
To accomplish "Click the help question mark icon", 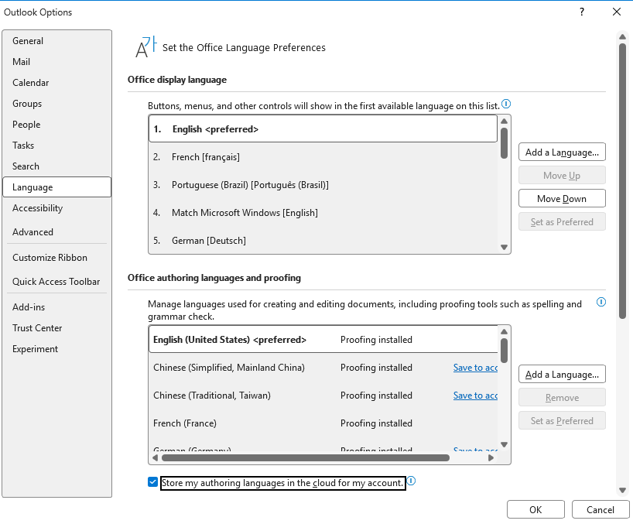I will tap(582, 12).
